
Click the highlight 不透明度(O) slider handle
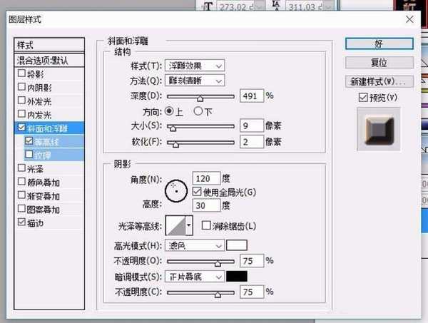click(x=218, y=263)
